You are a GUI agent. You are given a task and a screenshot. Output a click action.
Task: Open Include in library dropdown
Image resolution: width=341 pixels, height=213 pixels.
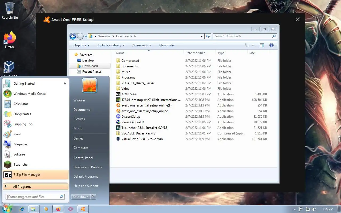(111, 45)
